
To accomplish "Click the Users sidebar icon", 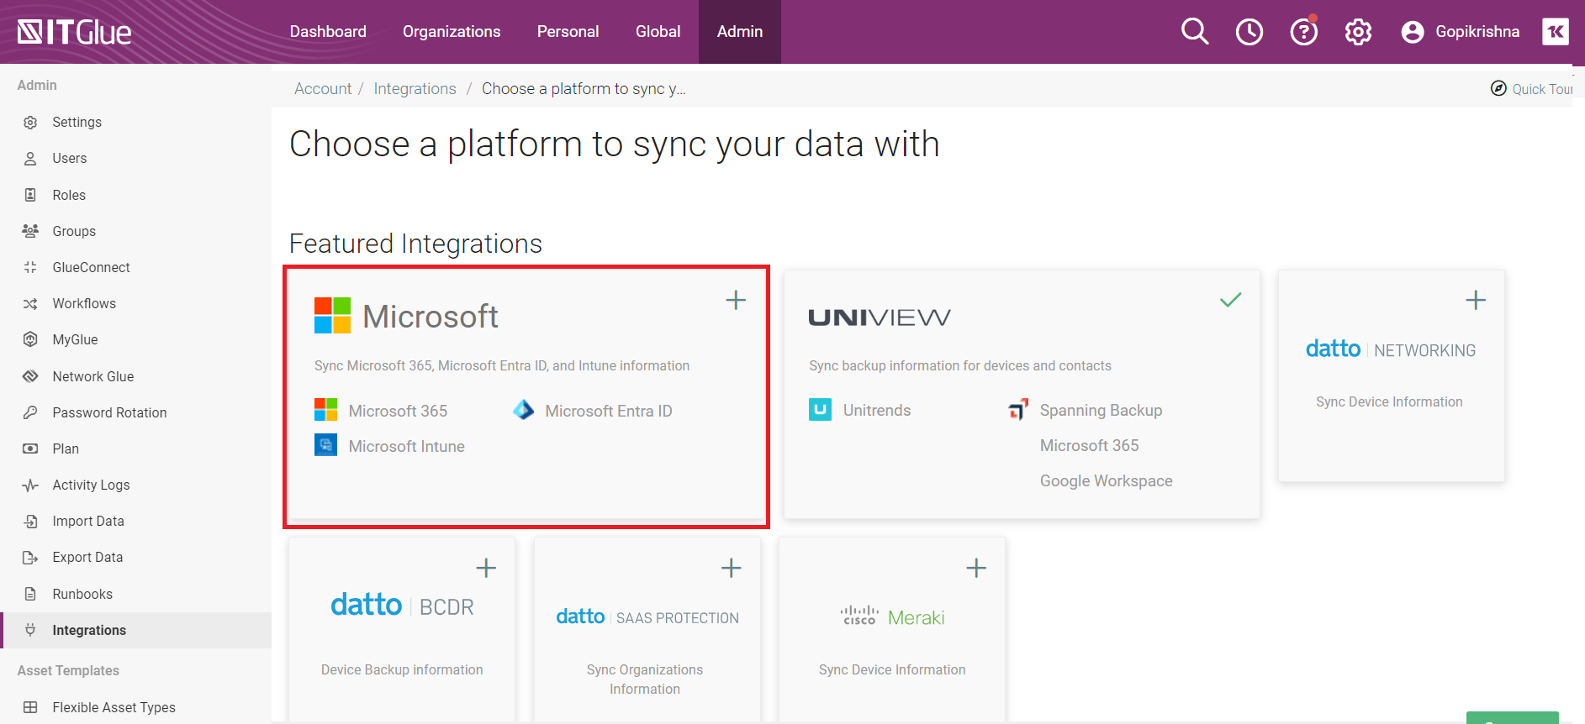I will coord(30,158).
